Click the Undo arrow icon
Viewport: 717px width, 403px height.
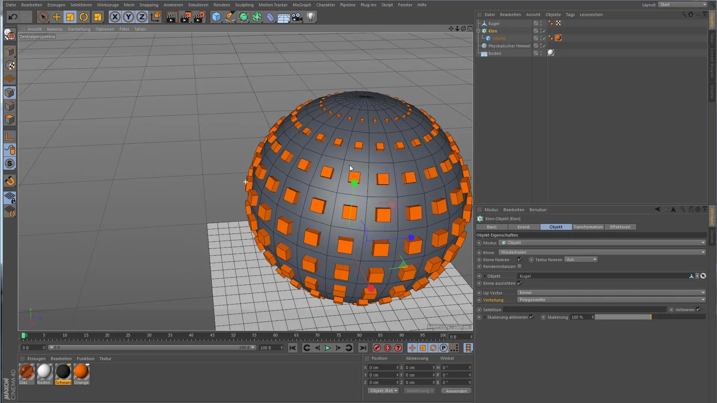point(13,17)
